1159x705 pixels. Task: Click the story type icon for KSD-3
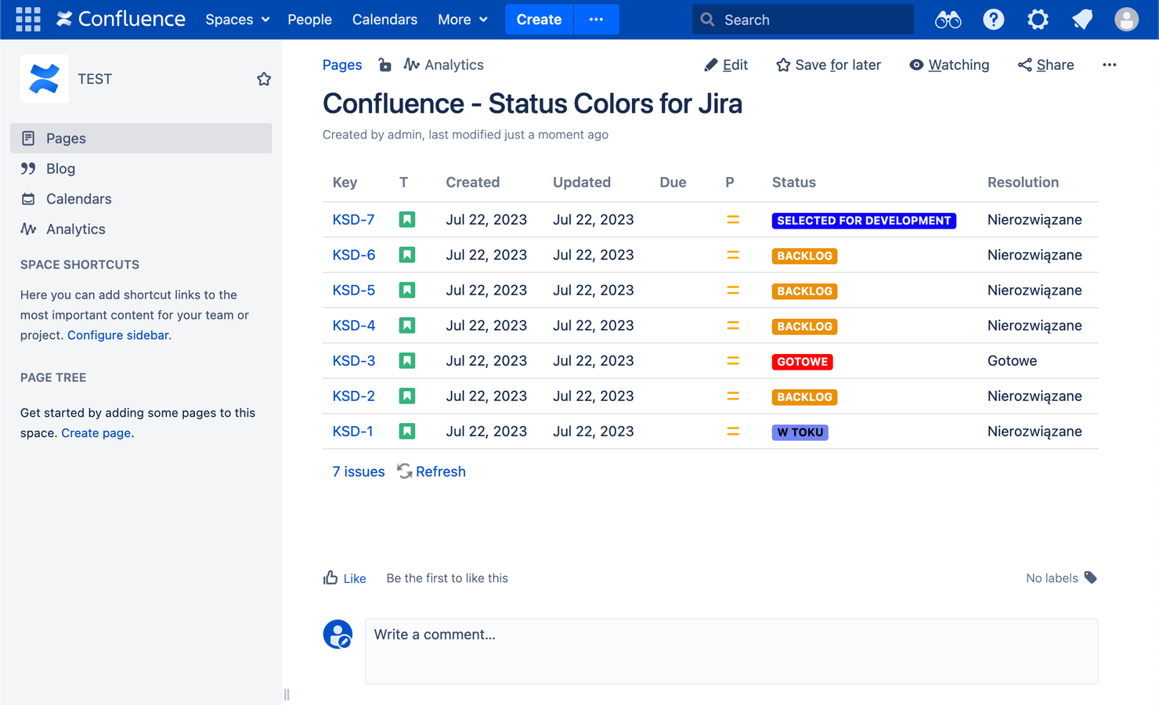(407, 360)
